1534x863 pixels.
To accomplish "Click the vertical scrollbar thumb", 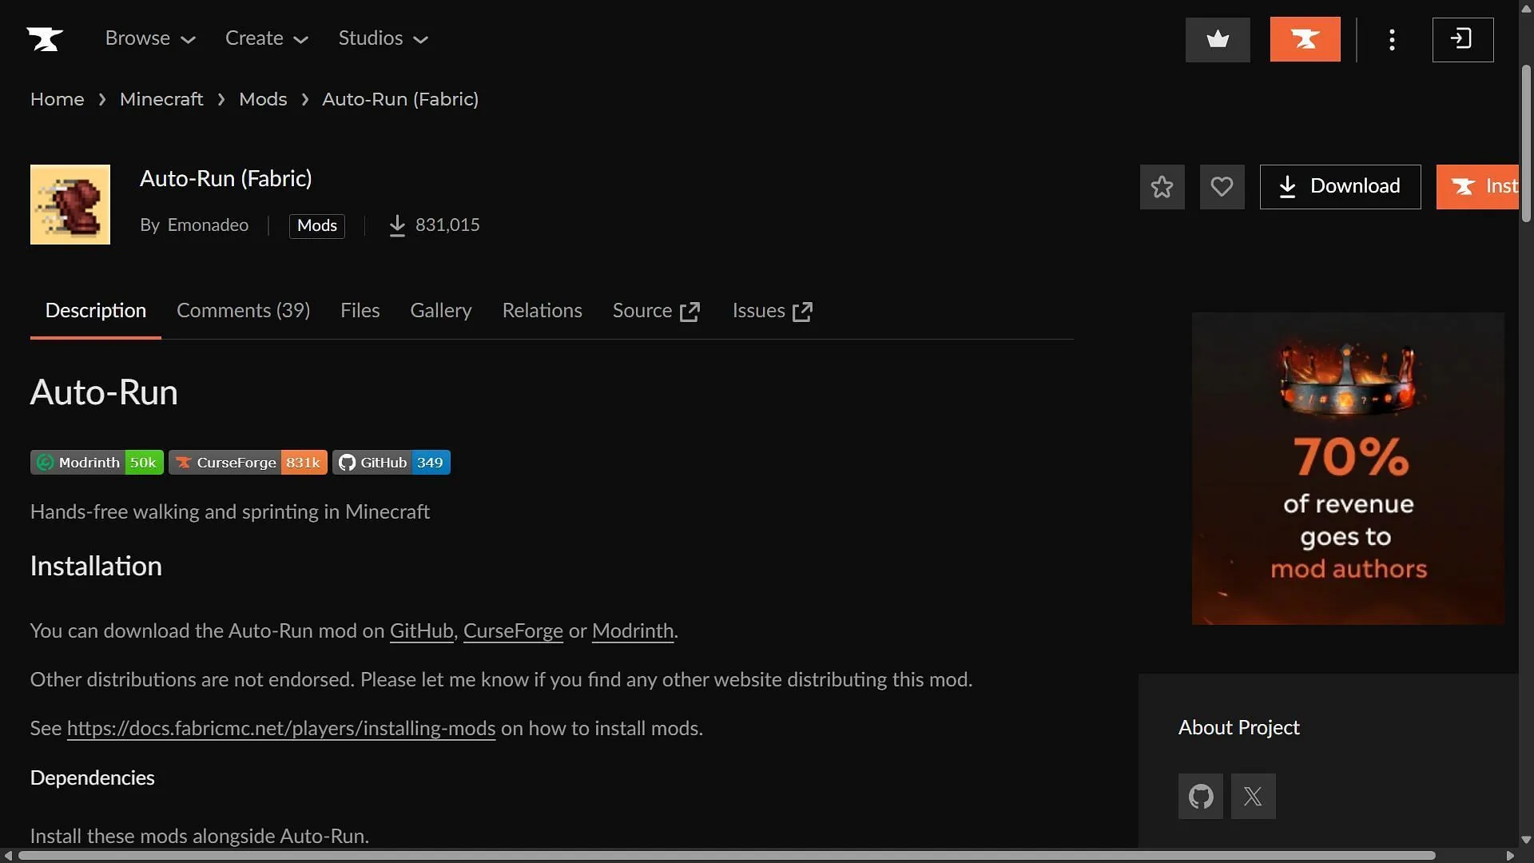I will (x=1526, y=144).
